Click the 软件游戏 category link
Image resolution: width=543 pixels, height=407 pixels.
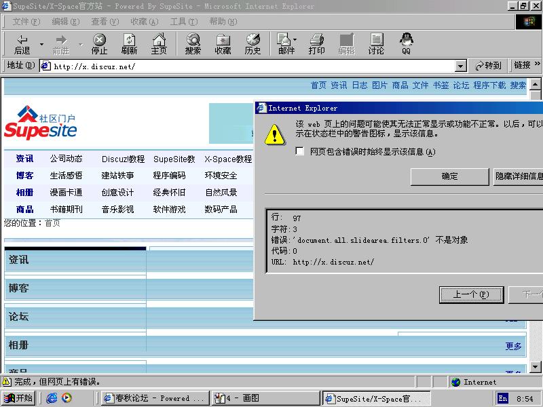pyautogui.click(x=169, y=210)
